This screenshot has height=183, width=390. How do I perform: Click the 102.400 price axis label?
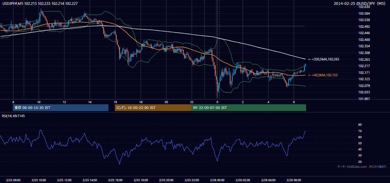click(364, 40)
